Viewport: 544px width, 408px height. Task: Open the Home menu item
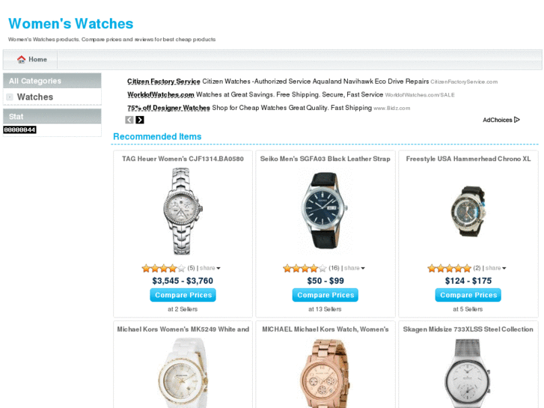[32, 59]
